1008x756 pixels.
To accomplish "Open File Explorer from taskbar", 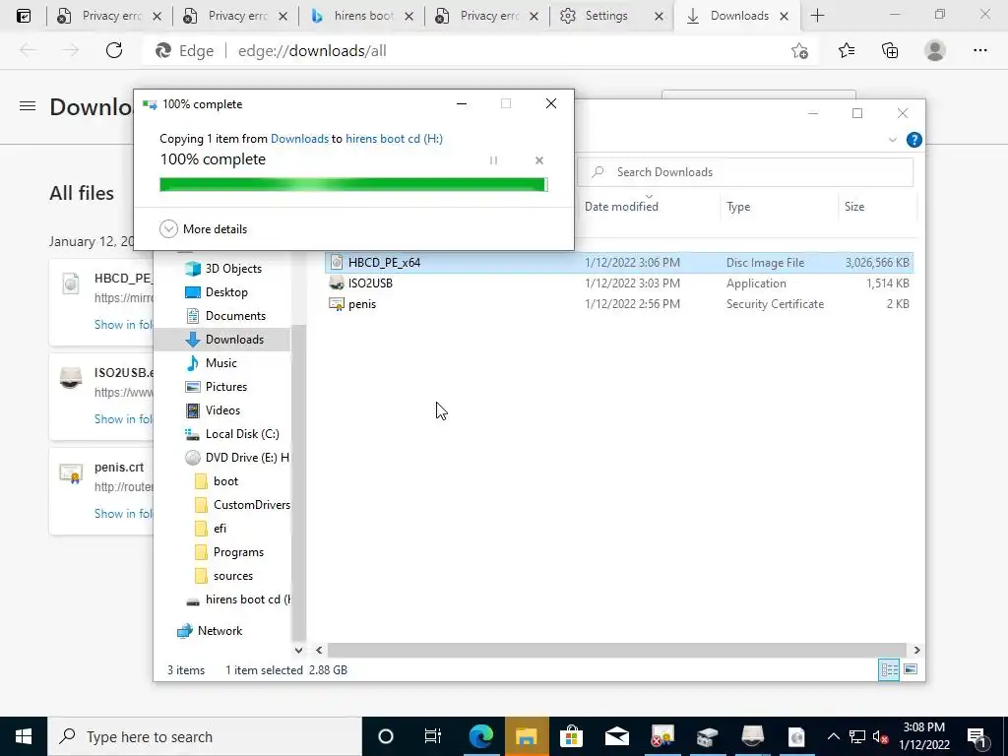I will pos(527,736).
